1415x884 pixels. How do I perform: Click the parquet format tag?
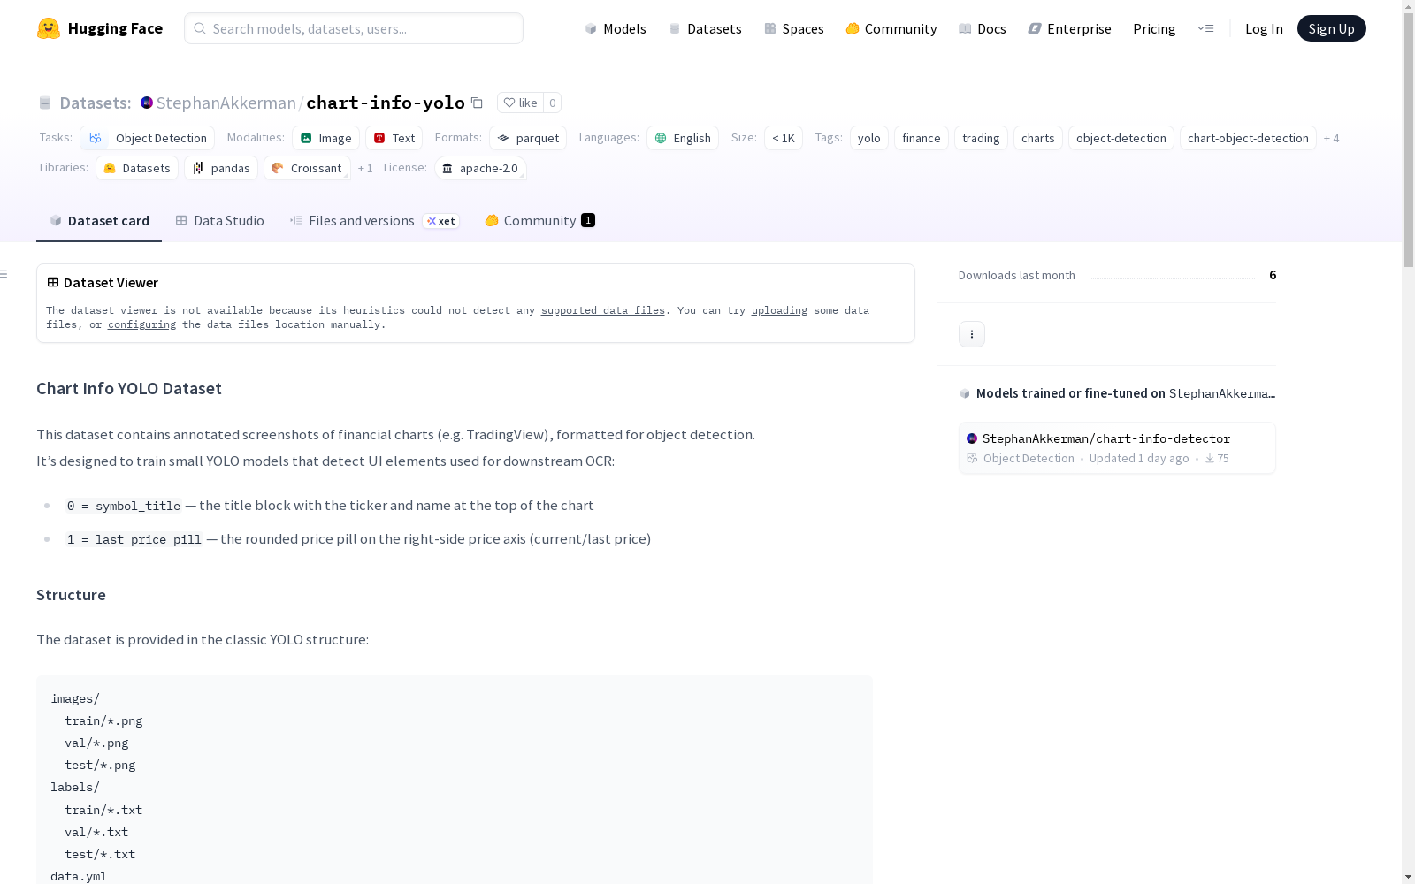(528, 138)
